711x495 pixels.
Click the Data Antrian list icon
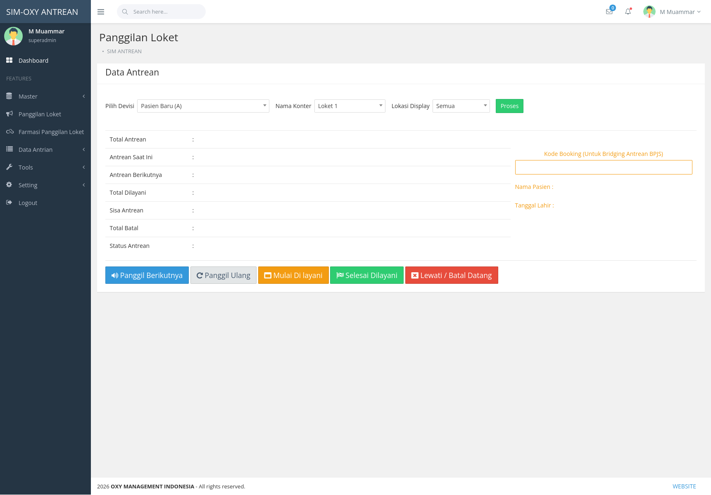(9, 149)
